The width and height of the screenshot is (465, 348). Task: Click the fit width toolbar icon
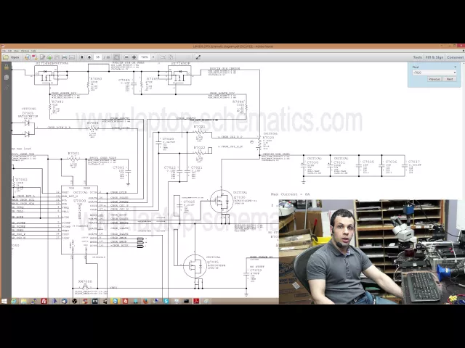tap(163, 57)
